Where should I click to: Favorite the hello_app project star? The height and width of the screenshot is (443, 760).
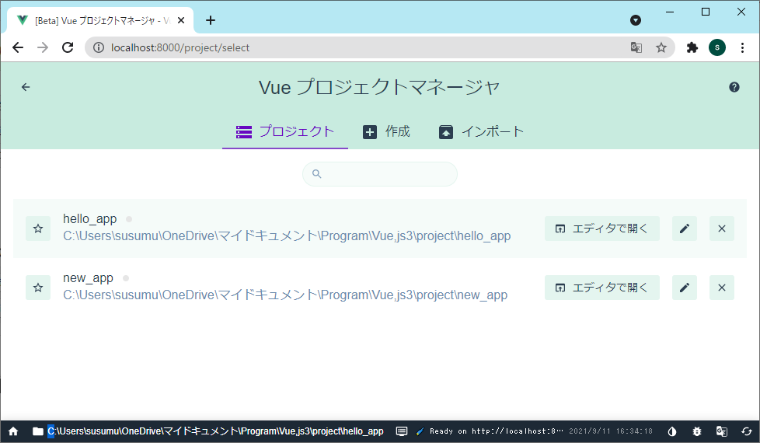pyautogui.click(x=38, y=228)
